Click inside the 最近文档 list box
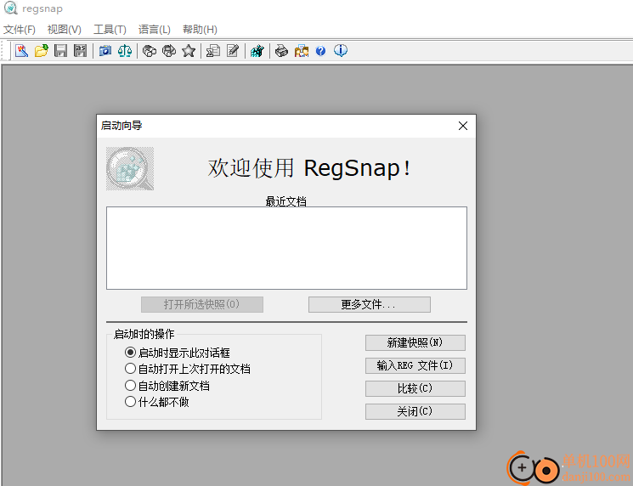Viewport: 633px width, 486px height. click(x=286, y=248)
